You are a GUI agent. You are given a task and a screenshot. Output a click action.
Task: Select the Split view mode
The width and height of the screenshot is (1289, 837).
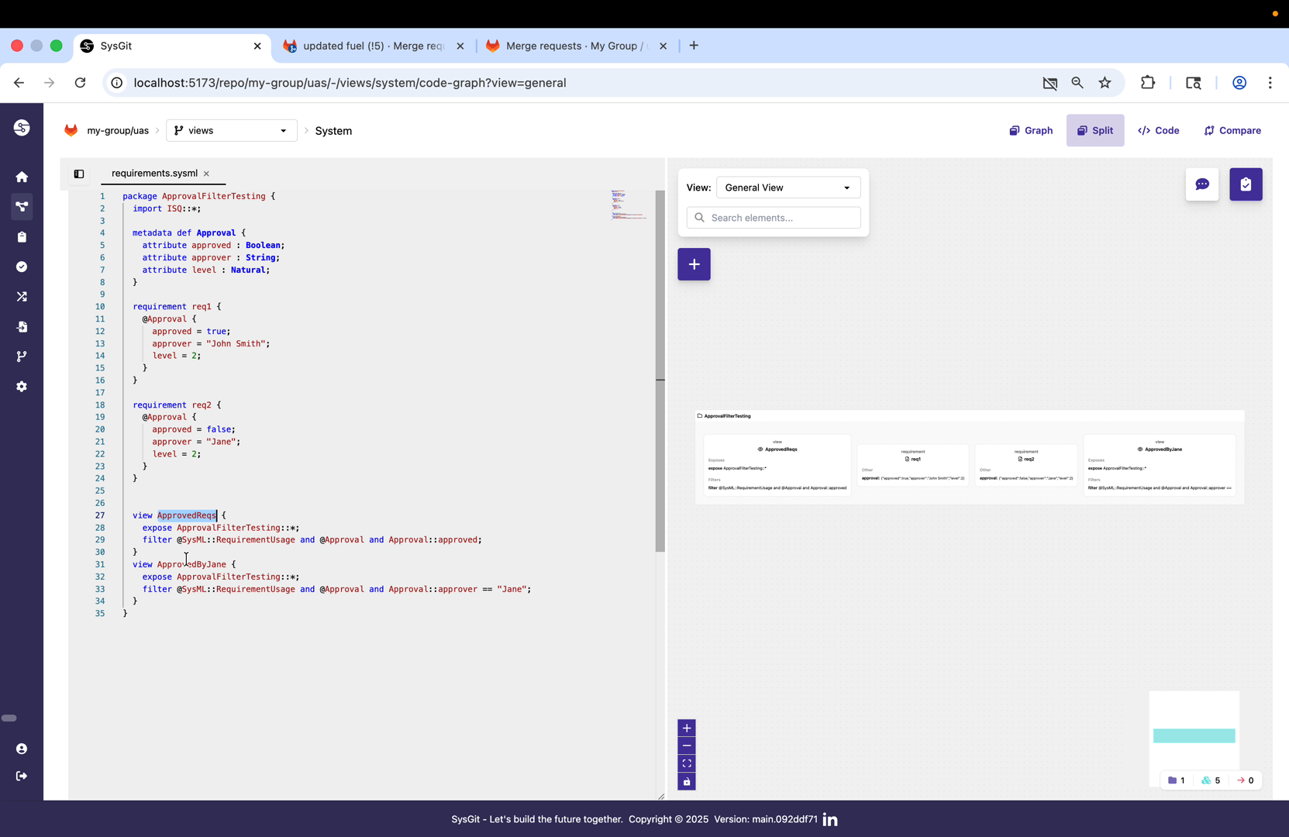point(1095,130)
